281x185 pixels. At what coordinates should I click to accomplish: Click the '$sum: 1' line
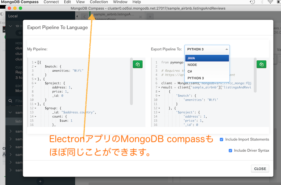click(x=66, y=121)
